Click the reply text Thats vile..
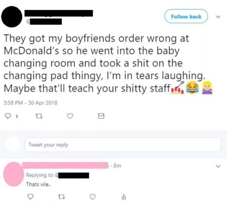Screen dimensions: 227x203 [x=38, y=184]
